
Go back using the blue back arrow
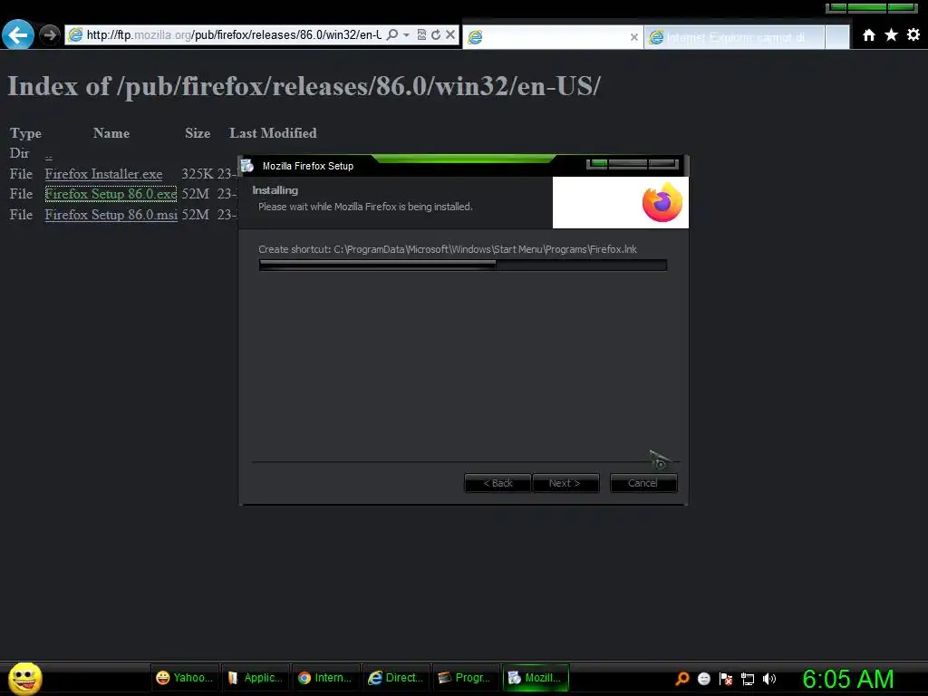click(x=18, y=35)
